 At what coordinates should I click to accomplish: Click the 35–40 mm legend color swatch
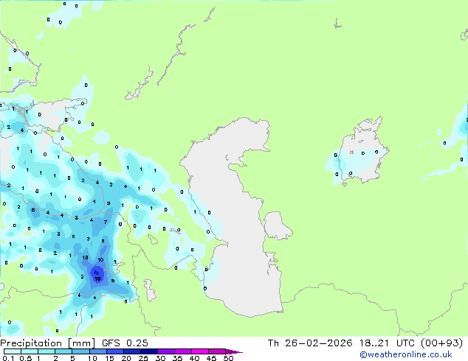coord(182,351)
